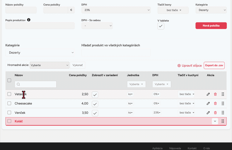Check the Venček row selection box

tap(9, 112)
